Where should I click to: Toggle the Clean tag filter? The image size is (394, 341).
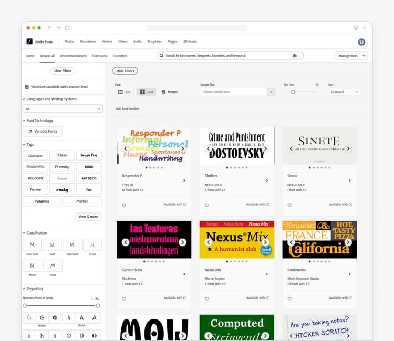pyautogui.click(x=62, y=155)
